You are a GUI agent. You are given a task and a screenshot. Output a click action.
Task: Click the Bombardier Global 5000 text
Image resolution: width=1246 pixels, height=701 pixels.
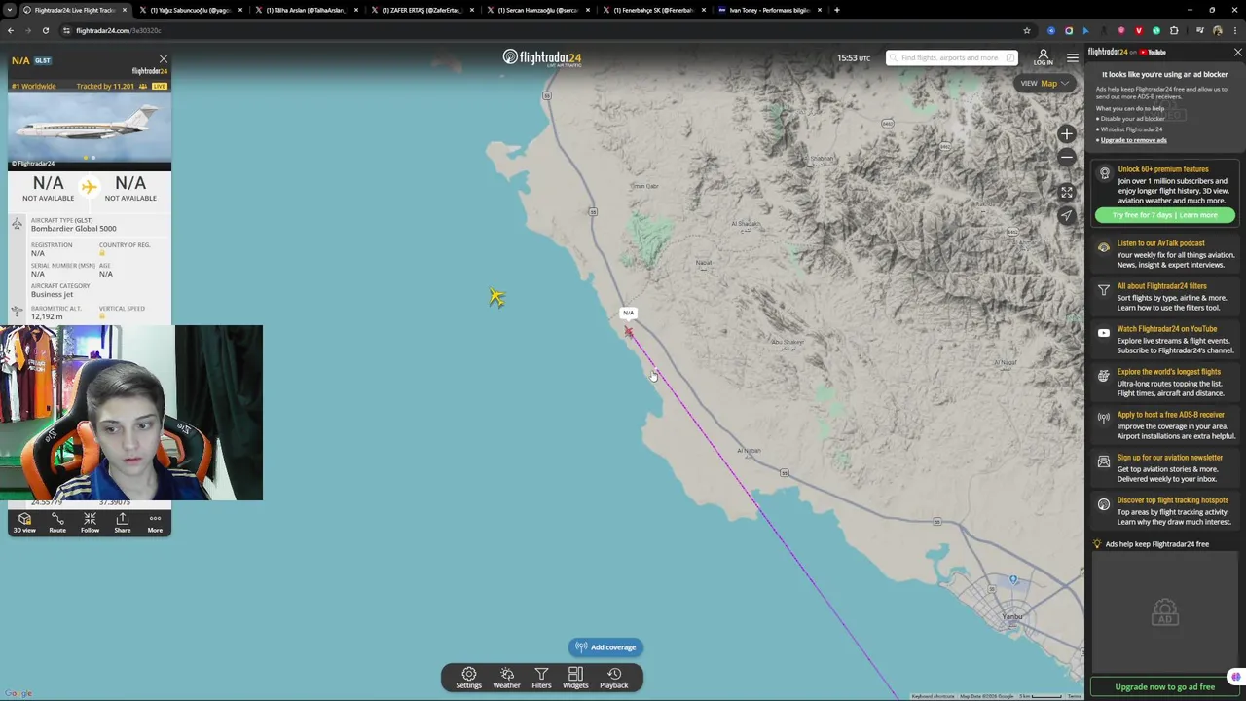point(73,229)
